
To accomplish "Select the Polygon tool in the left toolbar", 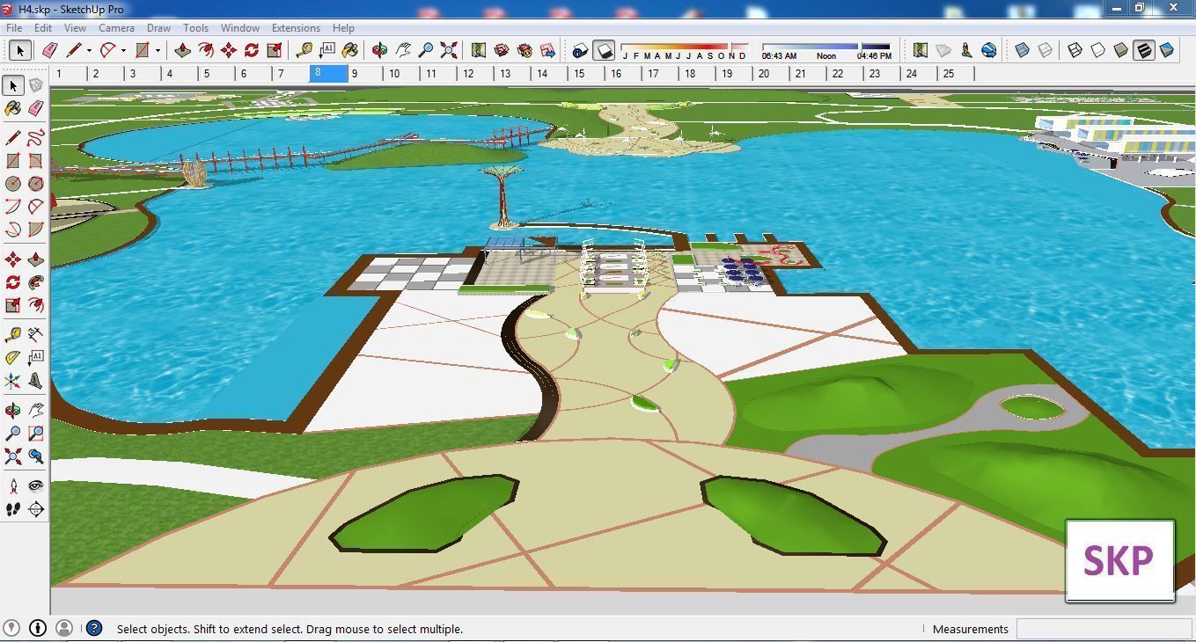I will [35, 184].
